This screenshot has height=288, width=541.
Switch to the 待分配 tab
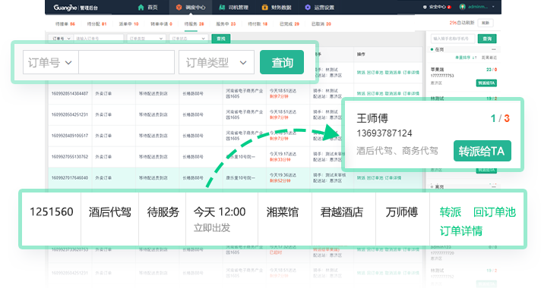[96, 24]
